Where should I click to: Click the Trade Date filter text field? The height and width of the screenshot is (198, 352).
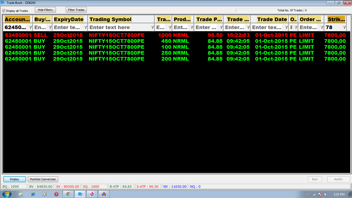268,27
